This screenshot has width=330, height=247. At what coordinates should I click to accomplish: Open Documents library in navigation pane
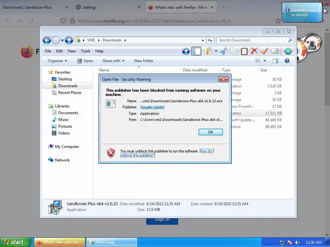pos(68,113)
